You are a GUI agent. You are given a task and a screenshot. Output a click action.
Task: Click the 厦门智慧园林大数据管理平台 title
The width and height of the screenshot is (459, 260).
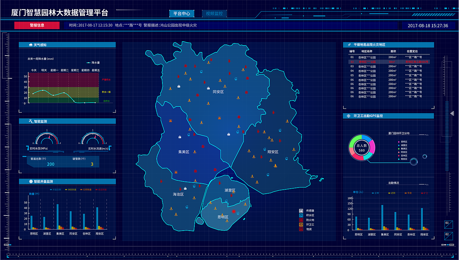[x=60, y=13]
